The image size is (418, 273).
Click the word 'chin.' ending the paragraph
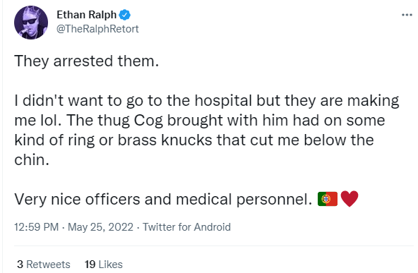pyautogui.click(x=32, y=160)
